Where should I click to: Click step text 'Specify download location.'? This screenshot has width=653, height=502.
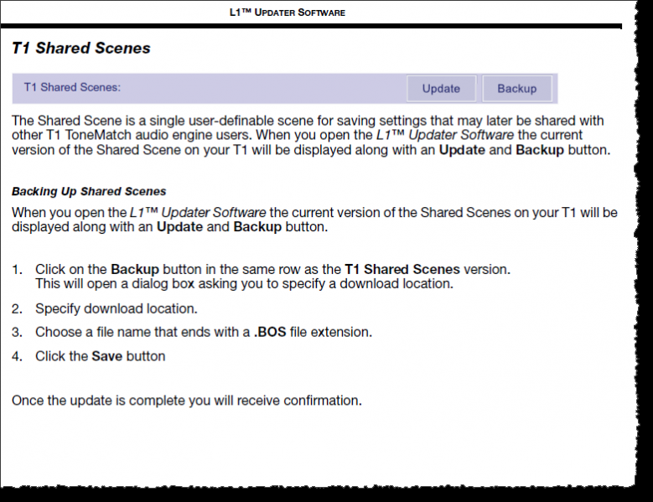(117, 309)
